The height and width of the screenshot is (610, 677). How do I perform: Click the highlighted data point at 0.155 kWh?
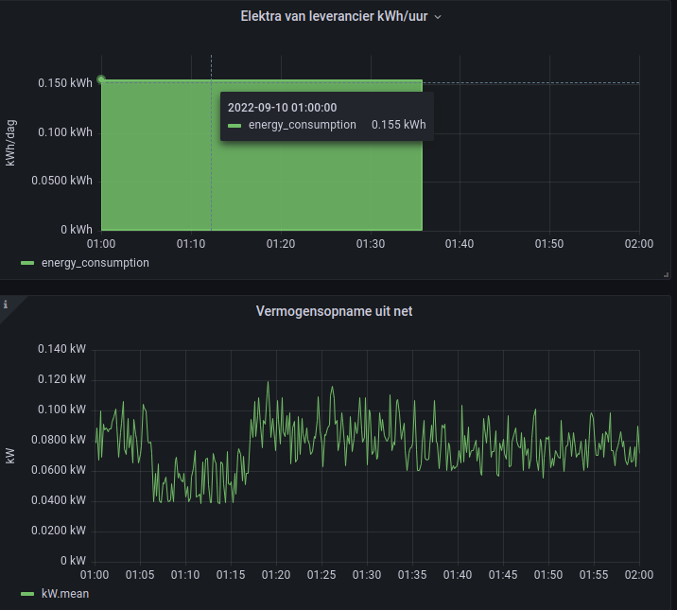[x=101, y=79]
